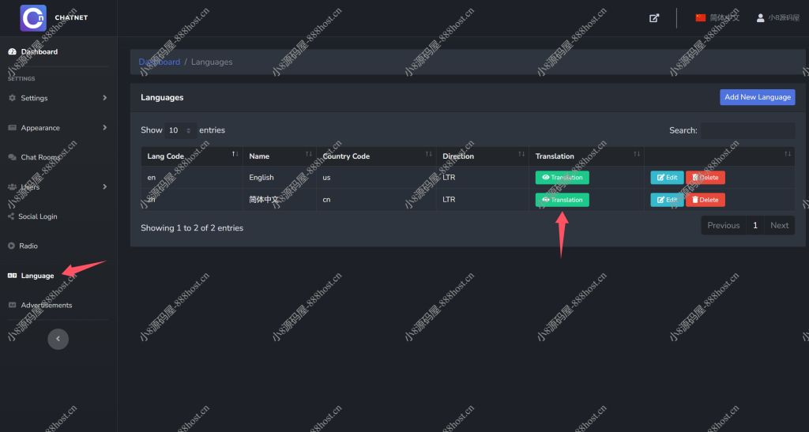Delete the English language row
This screenshot has height=432, width=809.
coord(706,178)
